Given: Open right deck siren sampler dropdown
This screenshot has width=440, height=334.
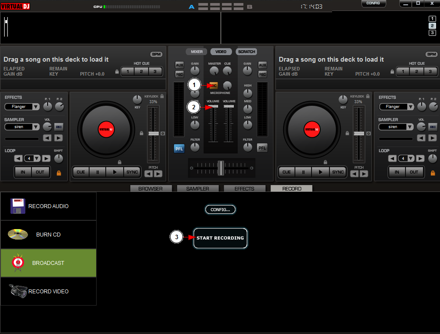Looking at the screenshot, I should point(396,127).
